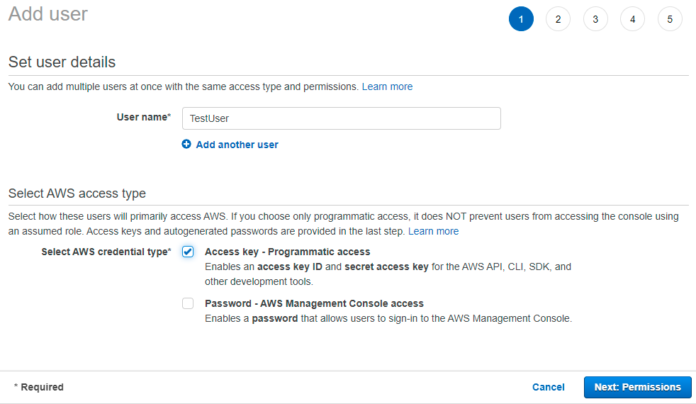Uncheck Access key Programmatic access checkbox
The height and width of the screenshot is (404, 696).
click(x=188, y=252)
